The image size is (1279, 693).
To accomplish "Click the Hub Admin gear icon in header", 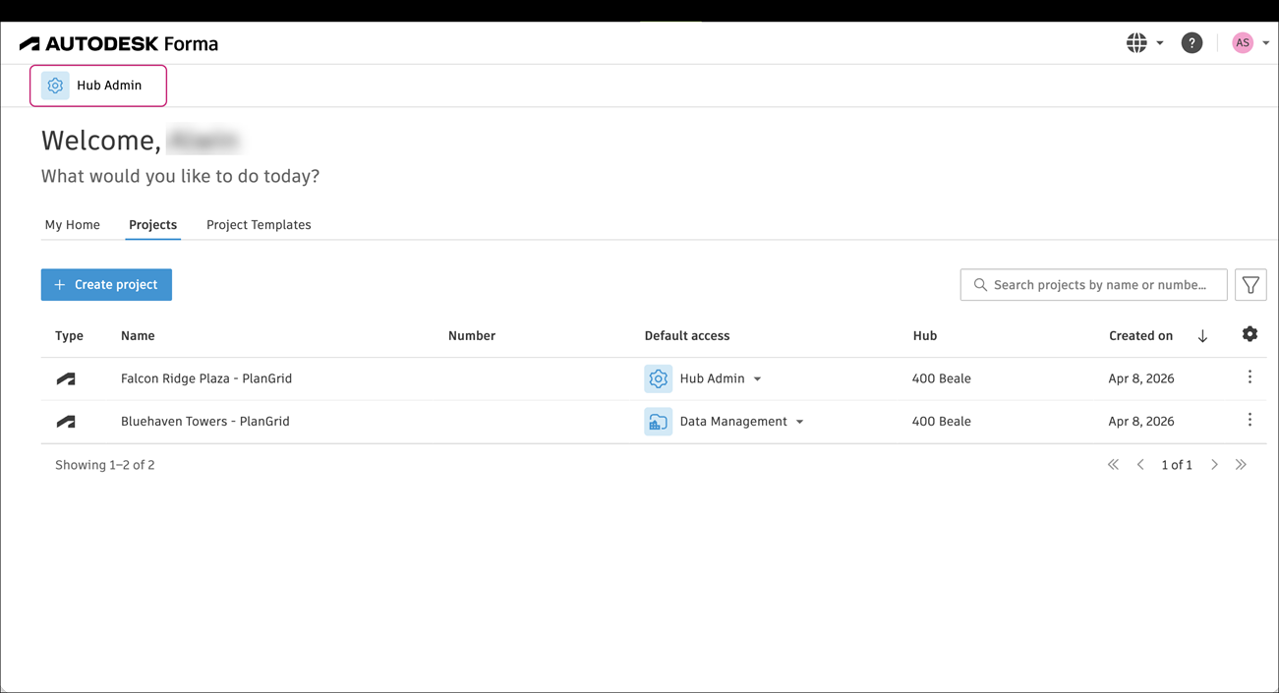I will tap(55, 86).
